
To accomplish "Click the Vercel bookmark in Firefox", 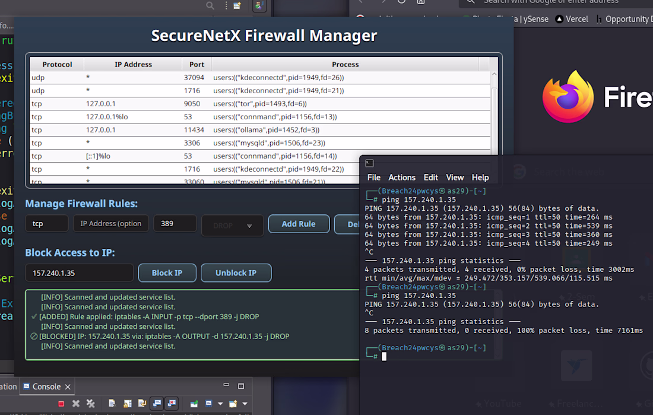I will tap(572, 19).
